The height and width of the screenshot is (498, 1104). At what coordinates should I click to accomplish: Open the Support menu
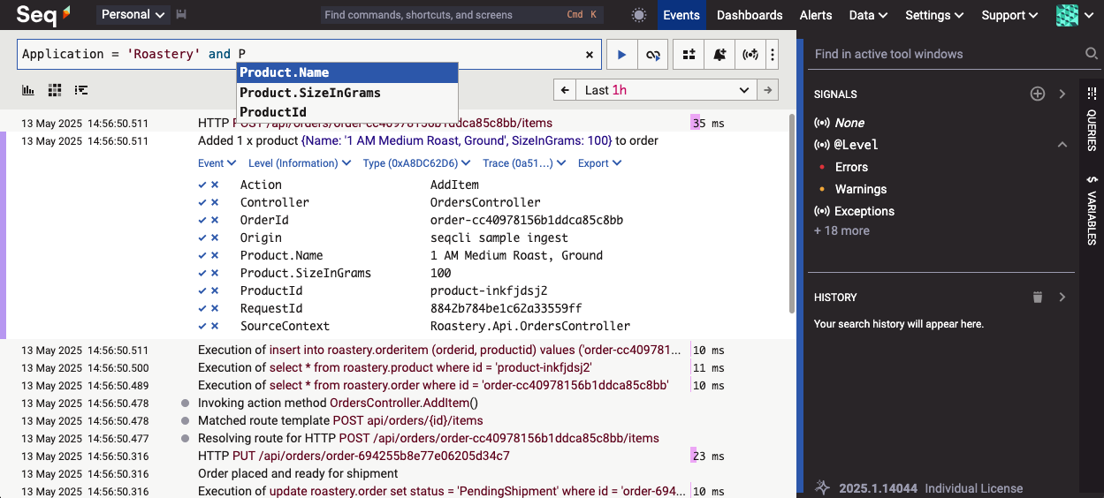click(x=1009, y=15)
